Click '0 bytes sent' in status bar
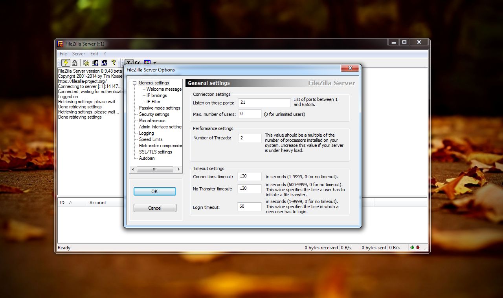This screenshot has width=503, height=298. click(374, 248)
